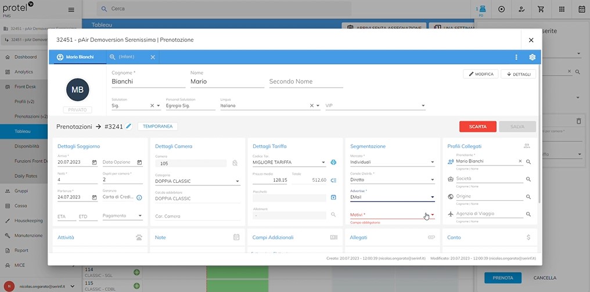Screen dimensions: 590x292
Task: Open the calendar icon in top bar
Action: coord(581,9)
